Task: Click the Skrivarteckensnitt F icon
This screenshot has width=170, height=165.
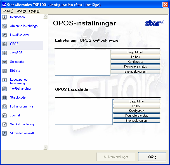Action: click(4, 133)
